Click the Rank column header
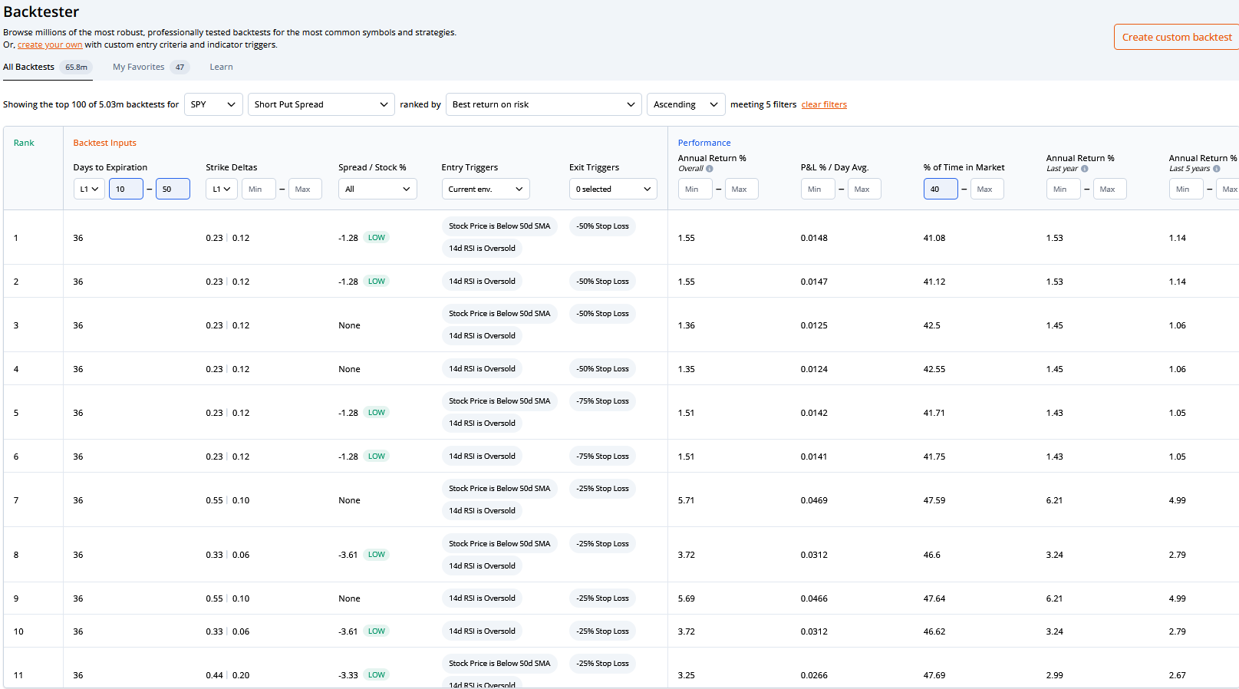1239x689 pixels. click(24, 143)
